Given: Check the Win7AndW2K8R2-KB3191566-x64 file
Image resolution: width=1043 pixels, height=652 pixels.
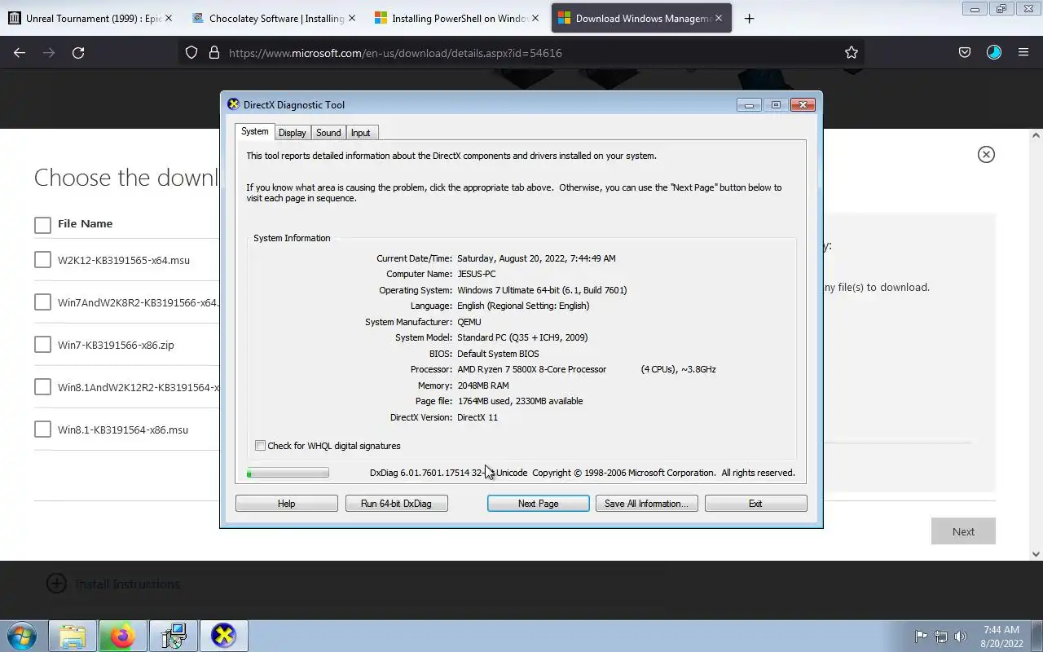Looking at the screenshot, I should tap(42, 302).
